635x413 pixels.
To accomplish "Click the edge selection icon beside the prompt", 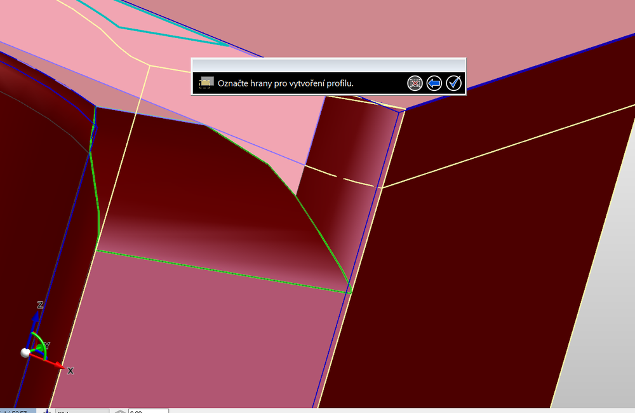I will (x=205, y=83).
